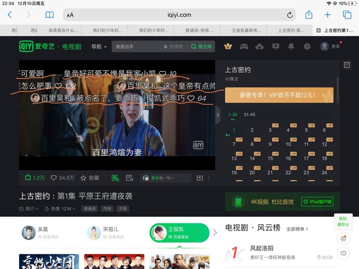Open the watch history clock icon
359x269 pixels.
[307, 47]
